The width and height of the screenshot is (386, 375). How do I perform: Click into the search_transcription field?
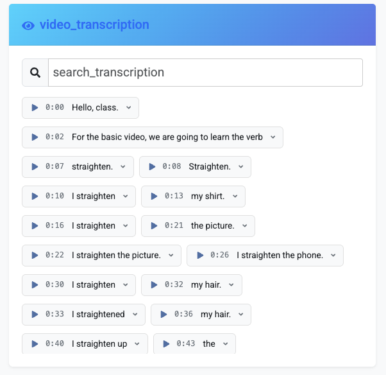[x=205, y=73]
